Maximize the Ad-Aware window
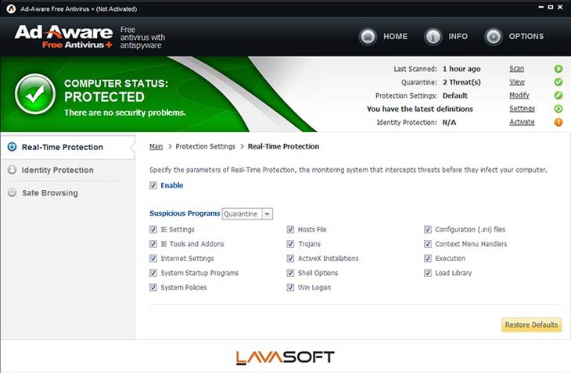The height and width of the screenshot is (373, 571). pyautogui.click(x=551, y=7)
